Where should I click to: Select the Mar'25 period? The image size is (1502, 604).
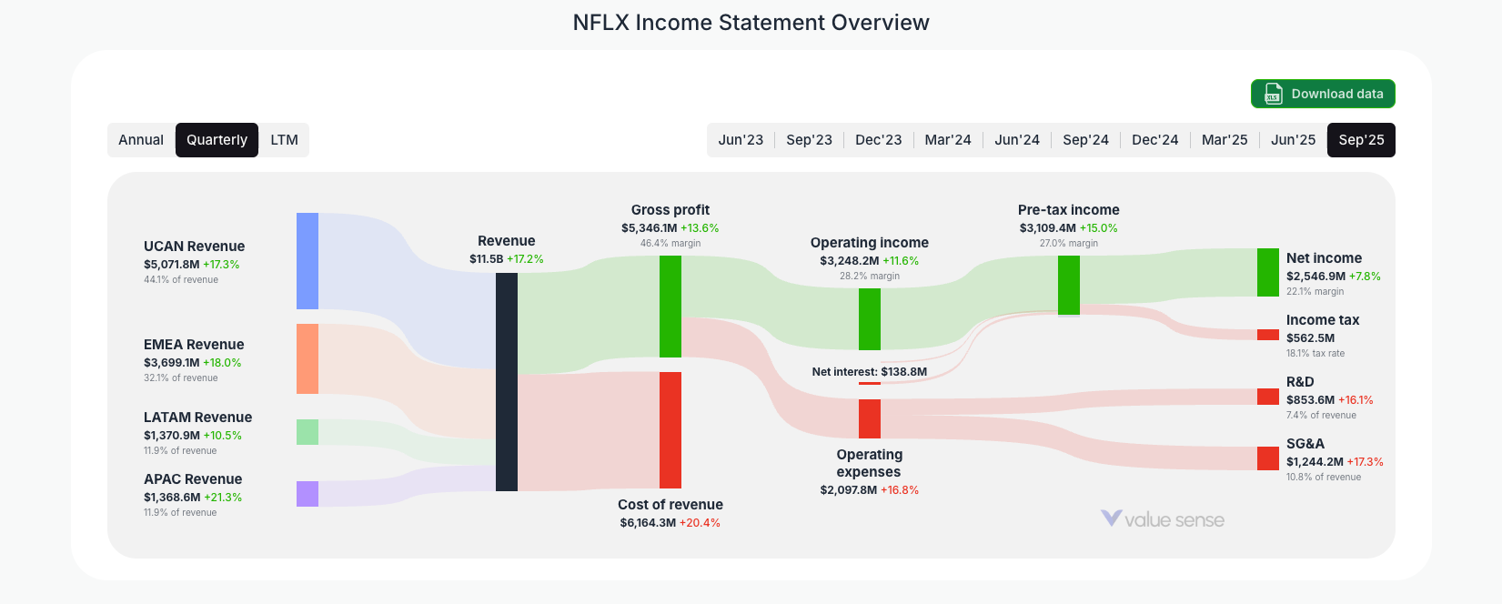[x=1224, y=139]
